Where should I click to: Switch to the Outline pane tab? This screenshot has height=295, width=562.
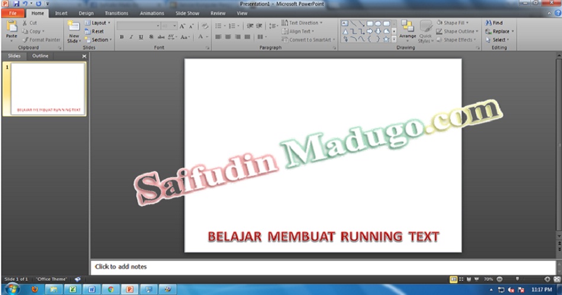click(40, 56)
